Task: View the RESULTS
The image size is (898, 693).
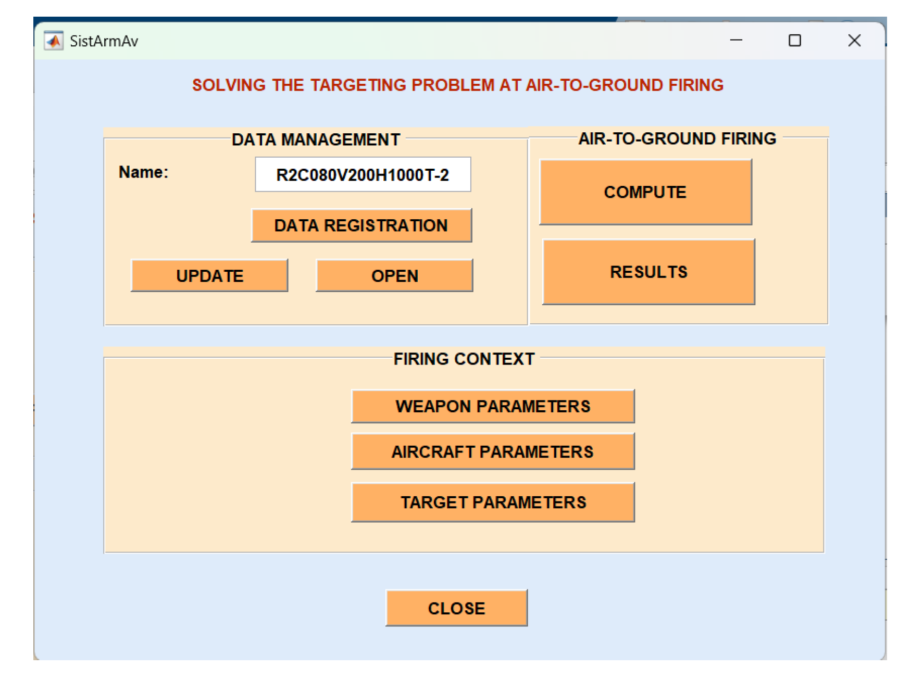Action: pyautogui.click(x=648, y=272)
